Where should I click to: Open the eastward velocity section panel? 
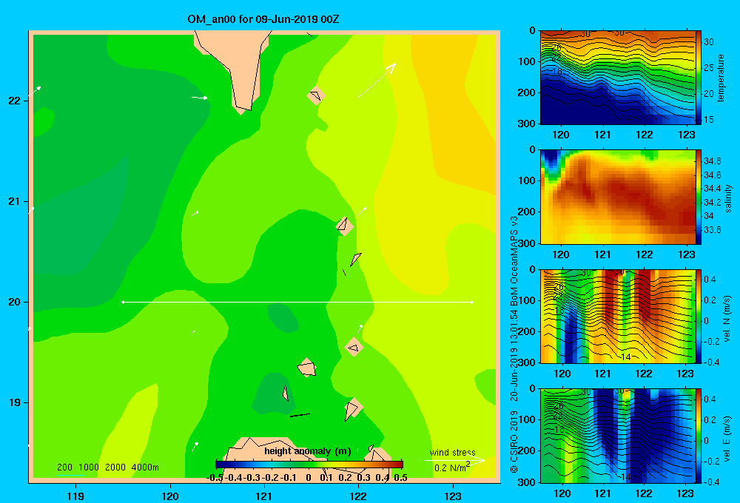pos(617,436)
